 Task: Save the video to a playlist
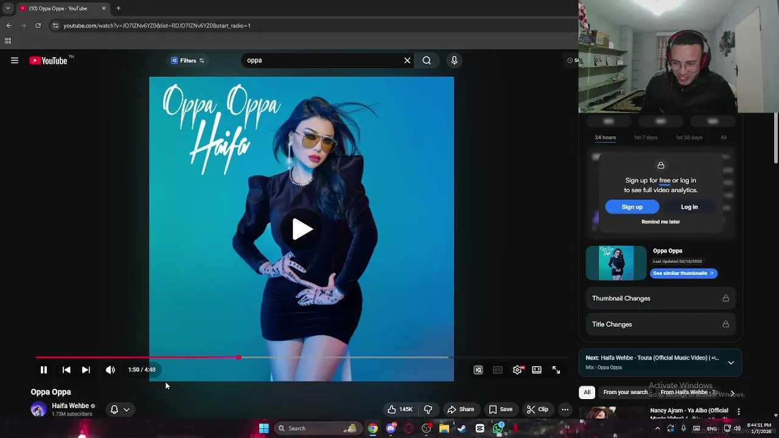500,409
